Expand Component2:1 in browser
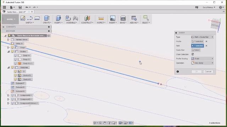The width and height of the screenshot is (227, 127). click(8, 95)
